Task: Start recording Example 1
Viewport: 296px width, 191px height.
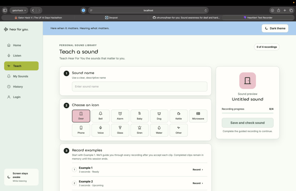Action: [x=198, y=169]
